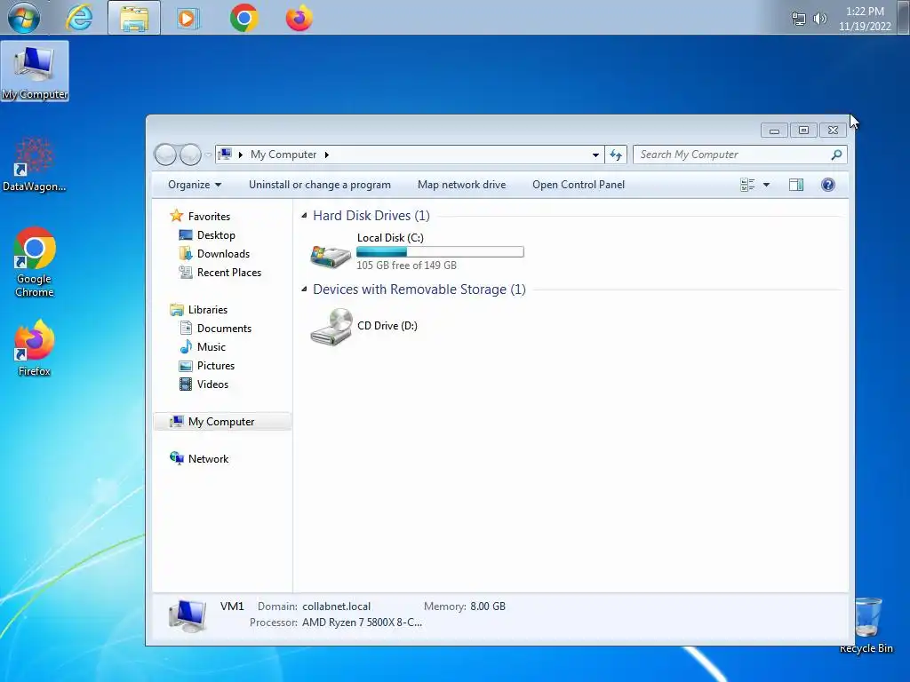Viewport: 910px width, 682px height.
Task: Click the "Hard Disk Drives (1)" heading
Action: (x=371, y=216)
